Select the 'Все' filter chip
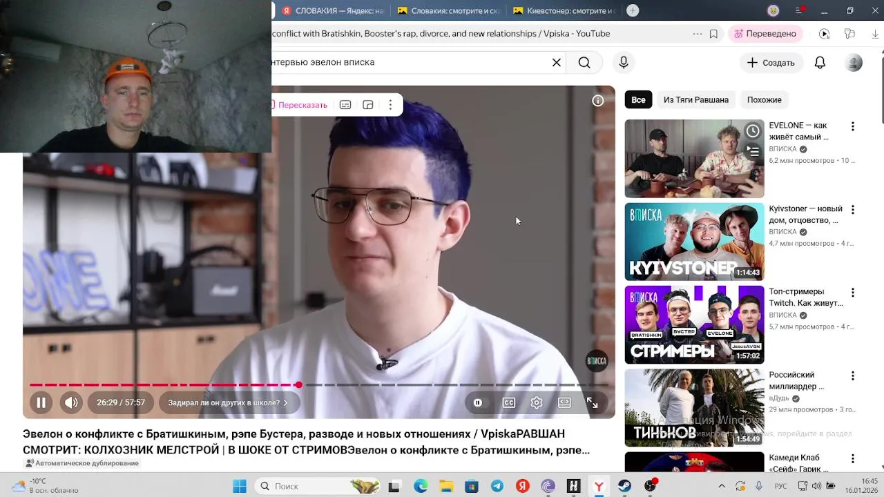This screenshot has width=884, height=497. click(638, 100)
